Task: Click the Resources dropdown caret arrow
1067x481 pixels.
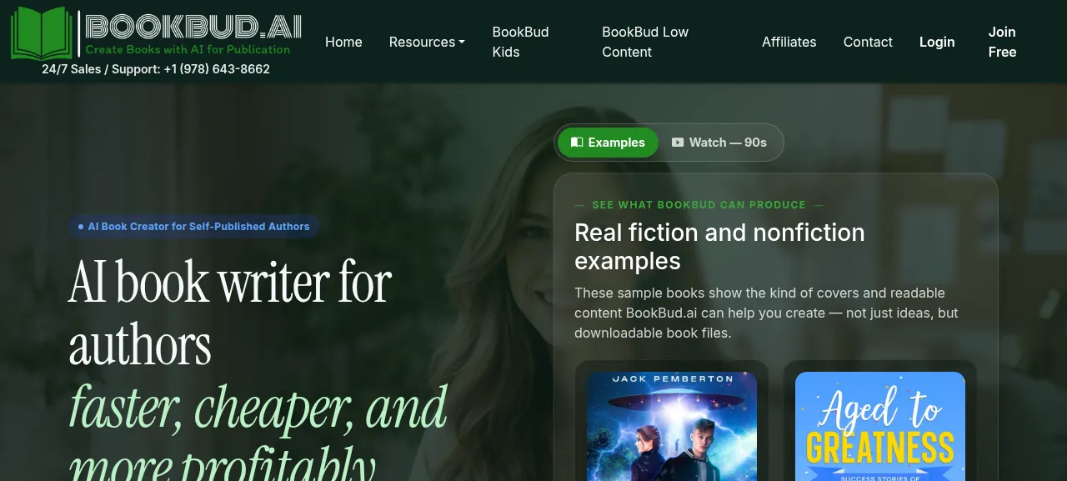Action: (x=462, y=43)
